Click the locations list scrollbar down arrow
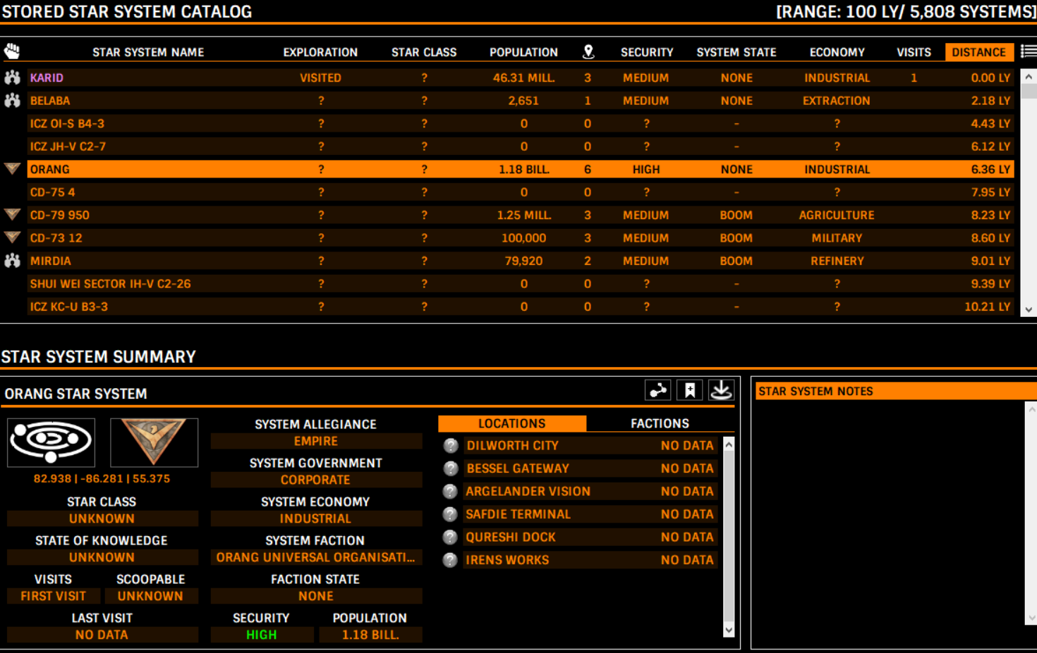Screen dimensions: 1037x653 click(x=729, y=630)
